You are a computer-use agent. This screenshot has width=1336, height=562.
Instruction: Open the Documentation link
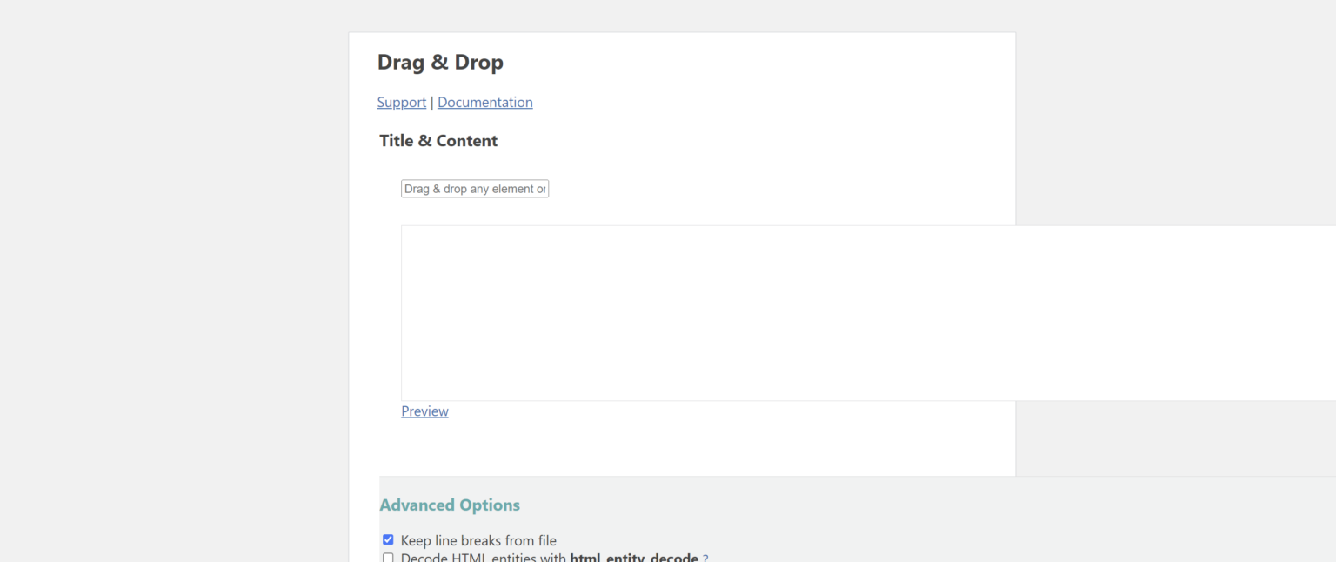[484, 103]
